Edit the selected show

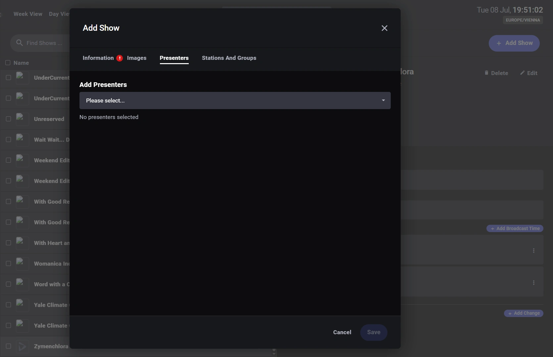pos(528,73)
